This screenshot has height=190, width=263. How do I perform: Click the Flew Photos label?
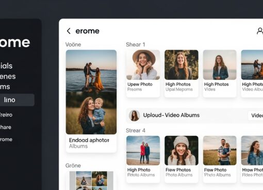coord(178,170)
